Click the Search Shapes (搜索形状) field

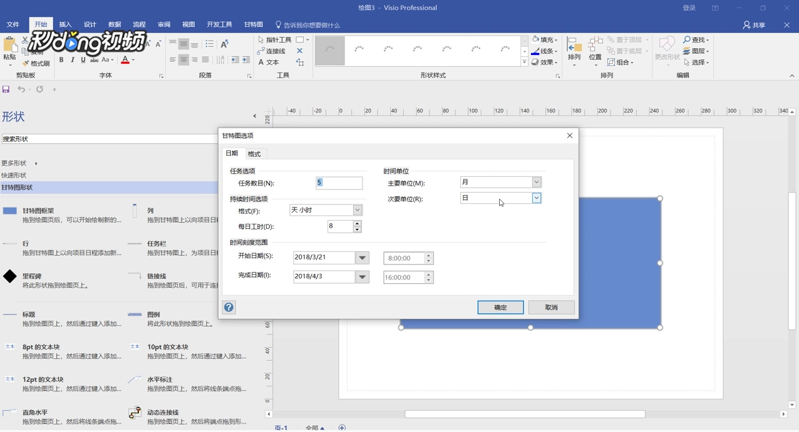pos(110,139)
